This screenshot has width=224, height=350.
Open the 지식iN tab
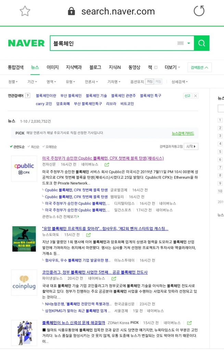(x=115, y=67)
